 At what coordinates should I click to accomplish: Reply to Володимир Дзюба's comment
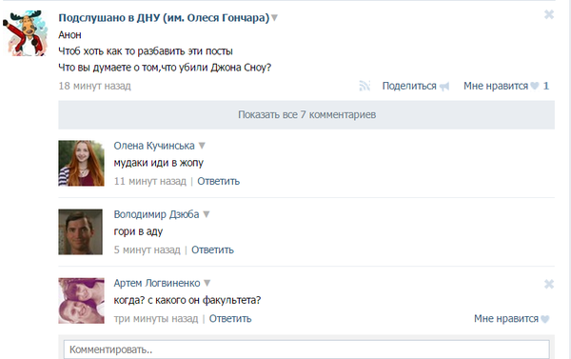212,250
